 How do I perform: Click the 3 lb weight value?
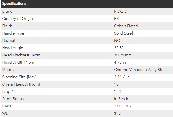[117, 113]
